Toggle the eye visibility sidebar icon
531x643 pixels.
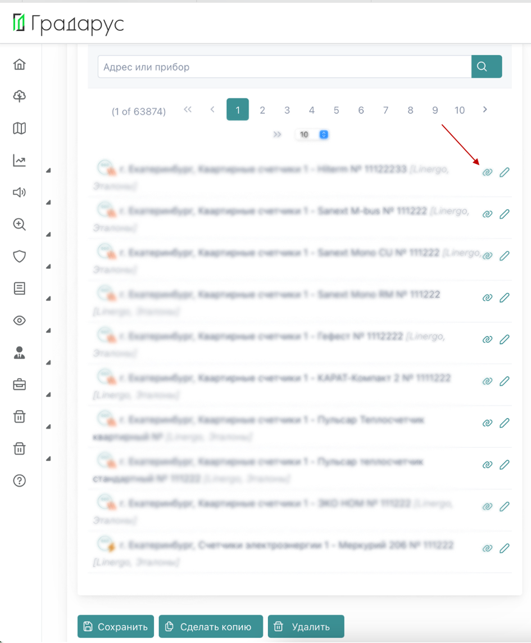pos(20,321)
